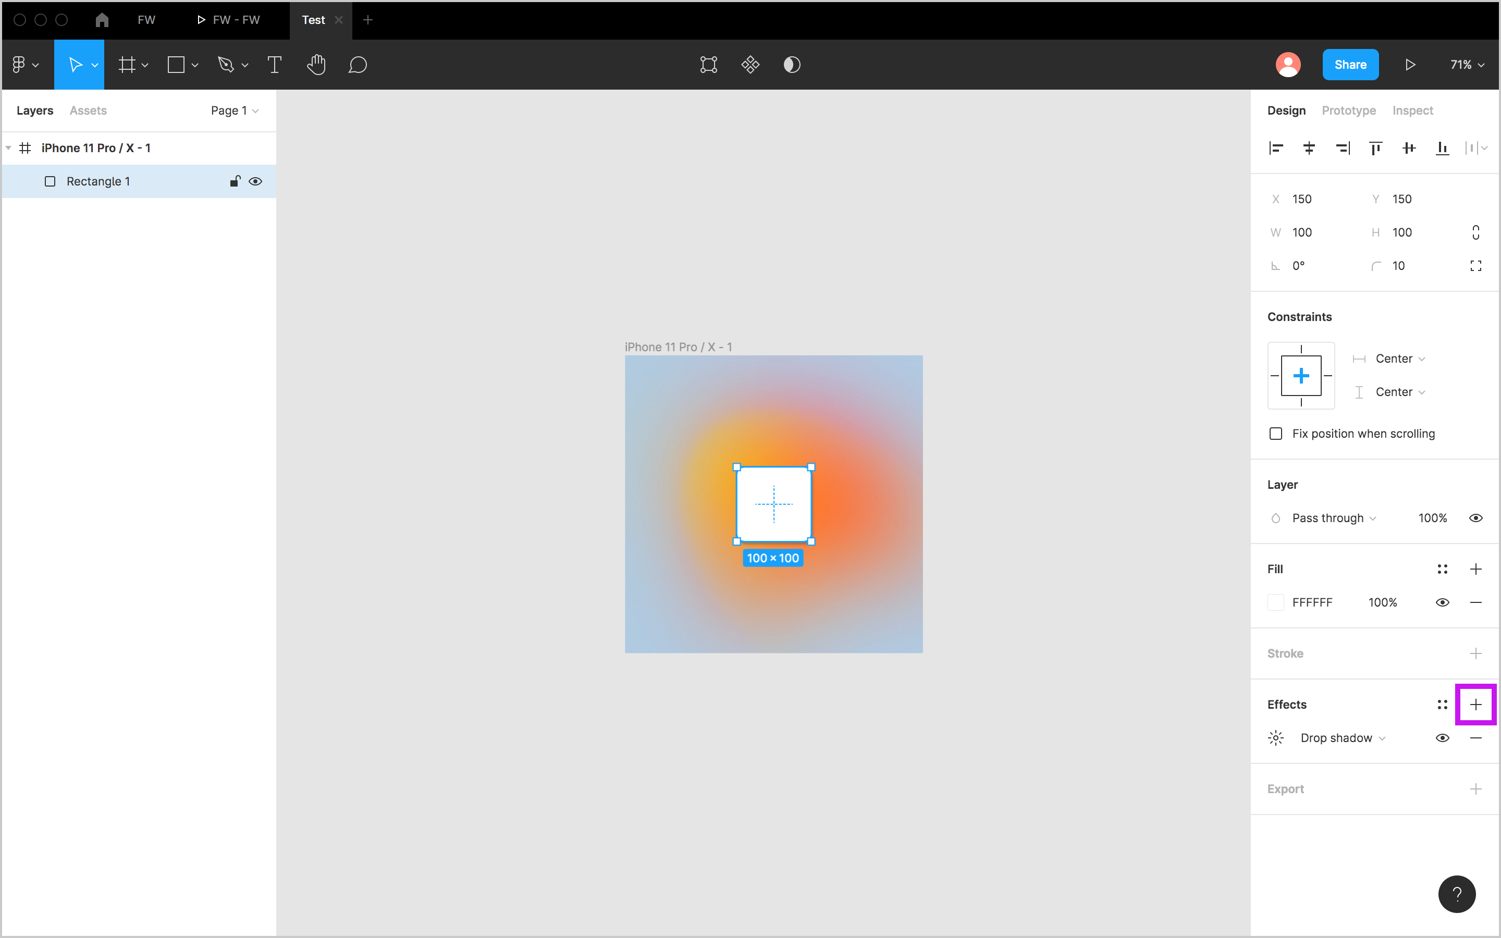
Task: Switch to the Prototype tab
Action: point(1348,110)
